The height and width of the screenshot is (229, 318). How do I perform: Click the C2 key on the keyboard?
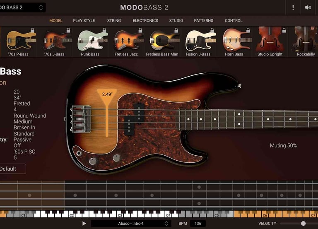click(71, 215)
